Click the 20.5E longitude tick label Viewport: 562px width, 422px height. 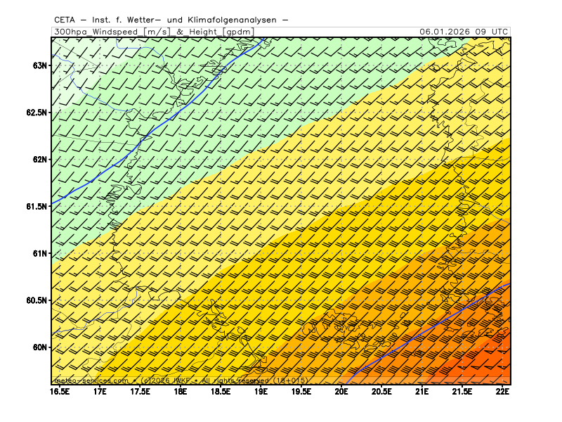381,390
